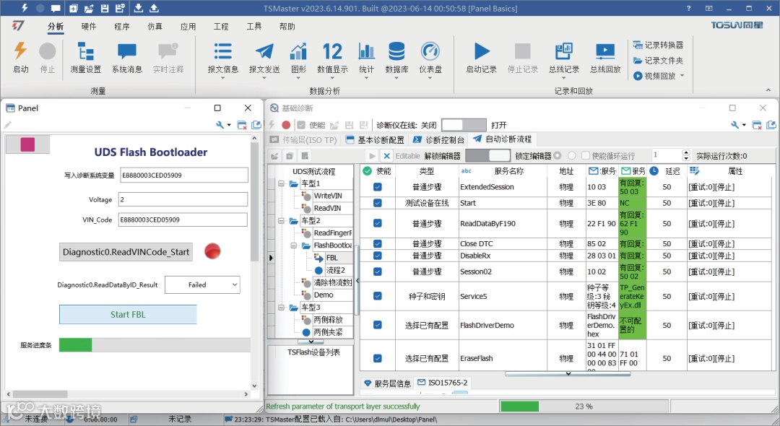
Task: Open dropdown arrow beside Panel wrench icon
Action: coord(229,125)
